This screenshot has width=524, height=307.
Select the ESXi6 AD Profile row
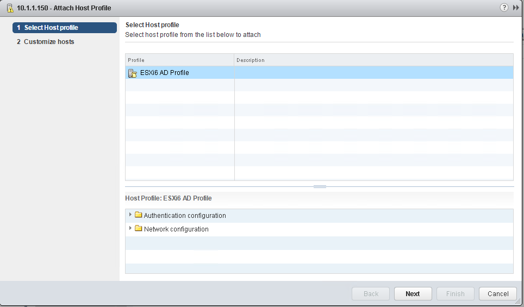(319, 72)
